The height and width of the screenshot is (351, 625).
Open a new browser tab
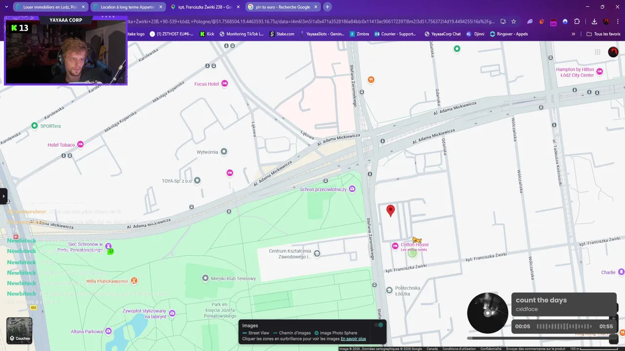click(x=327, y=7)
